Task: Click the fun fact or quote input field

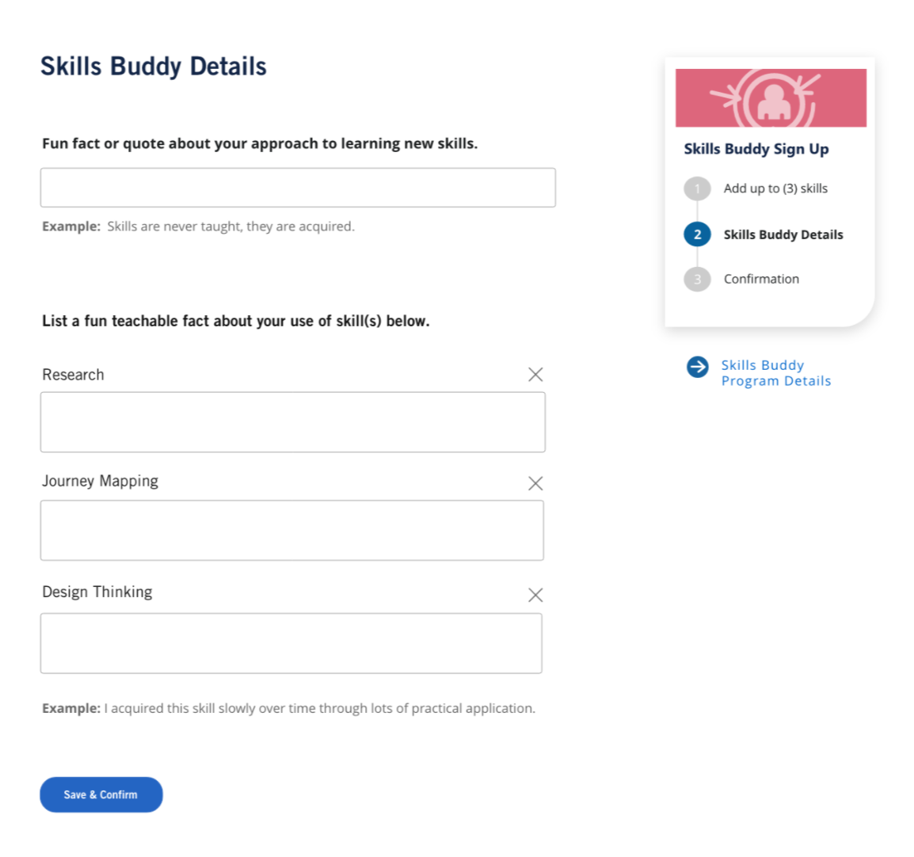Action: pos(298,188)
